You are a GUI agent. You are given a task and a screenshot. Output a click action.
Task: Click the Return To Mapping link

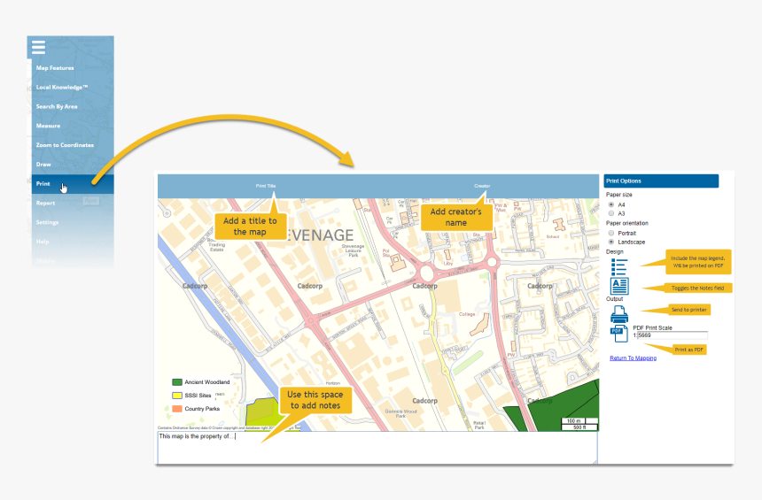(633, 358)
